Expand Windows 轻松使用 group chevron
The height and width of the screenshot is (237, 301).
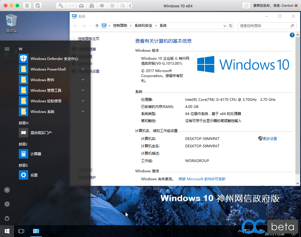(83, 101)
